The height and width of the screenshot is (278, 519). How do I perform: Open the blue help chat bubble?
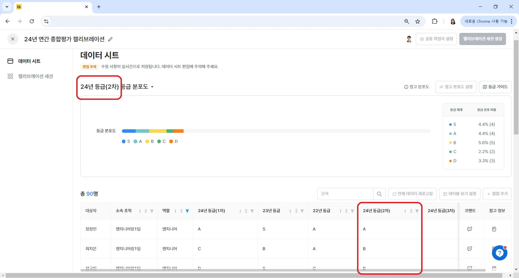(x=499, y=253)
